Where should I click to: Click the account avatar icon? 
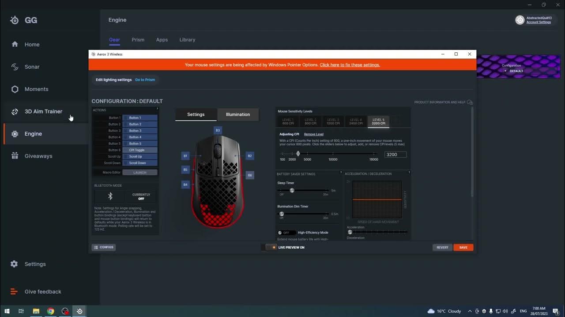coord(520,20)
